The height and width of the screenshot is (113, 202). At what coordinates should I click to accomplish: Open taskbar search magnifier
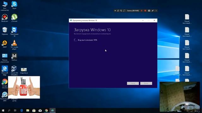(9, 110)
